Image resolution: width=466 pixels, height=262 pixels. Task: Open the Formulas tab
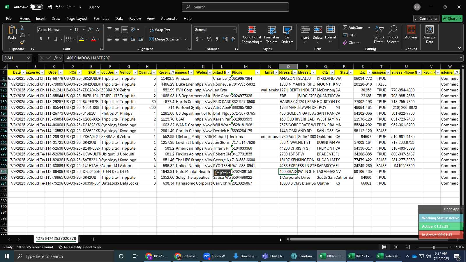(101, 18)
